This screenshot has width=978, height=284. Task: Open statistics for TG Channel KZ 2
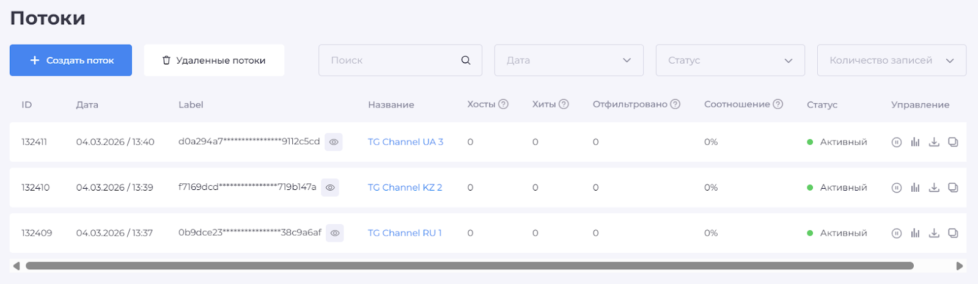915,188
